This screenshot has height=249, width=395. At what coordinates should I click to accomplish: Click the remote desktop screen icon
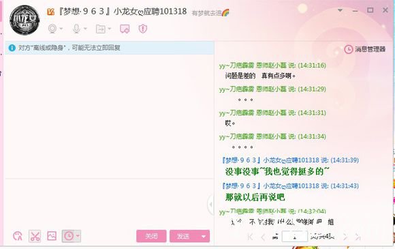click(125, 29)
